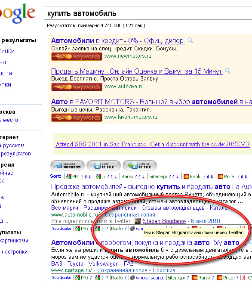252x285 pixels.
Task: Sort ascending by Google index I arrow
Action: [x=112, y=177]
